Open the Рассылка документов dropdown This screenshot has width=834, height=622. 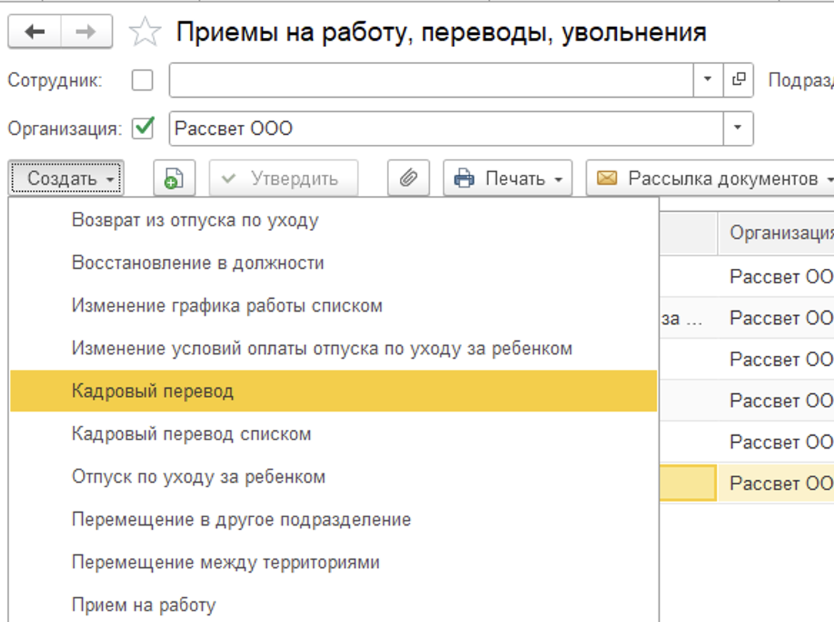pyautogui.click(x=710, y=178)
